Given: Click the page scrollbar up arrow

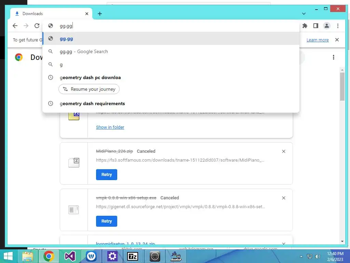Looking at the screenshot, I should click(x=342, y=70).
